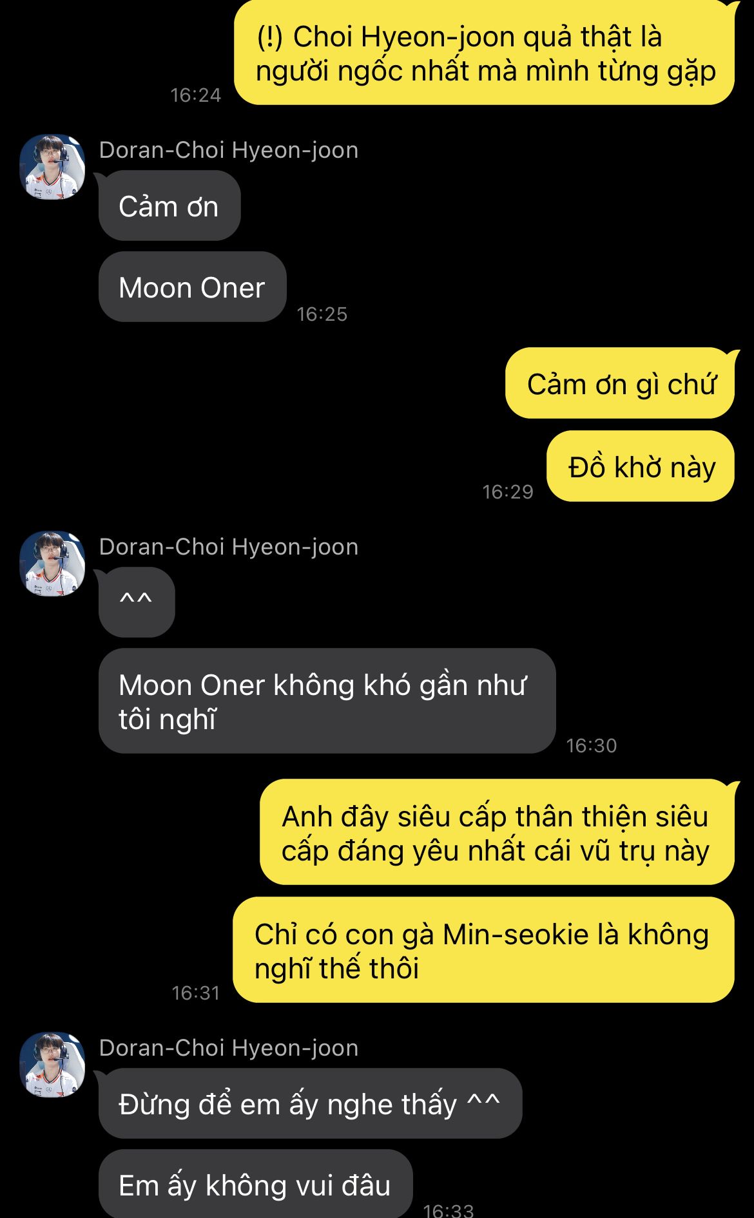
Task: Tap 'Đừng để em ấy nghe thấy' bubble
Action: [310, 1104]
